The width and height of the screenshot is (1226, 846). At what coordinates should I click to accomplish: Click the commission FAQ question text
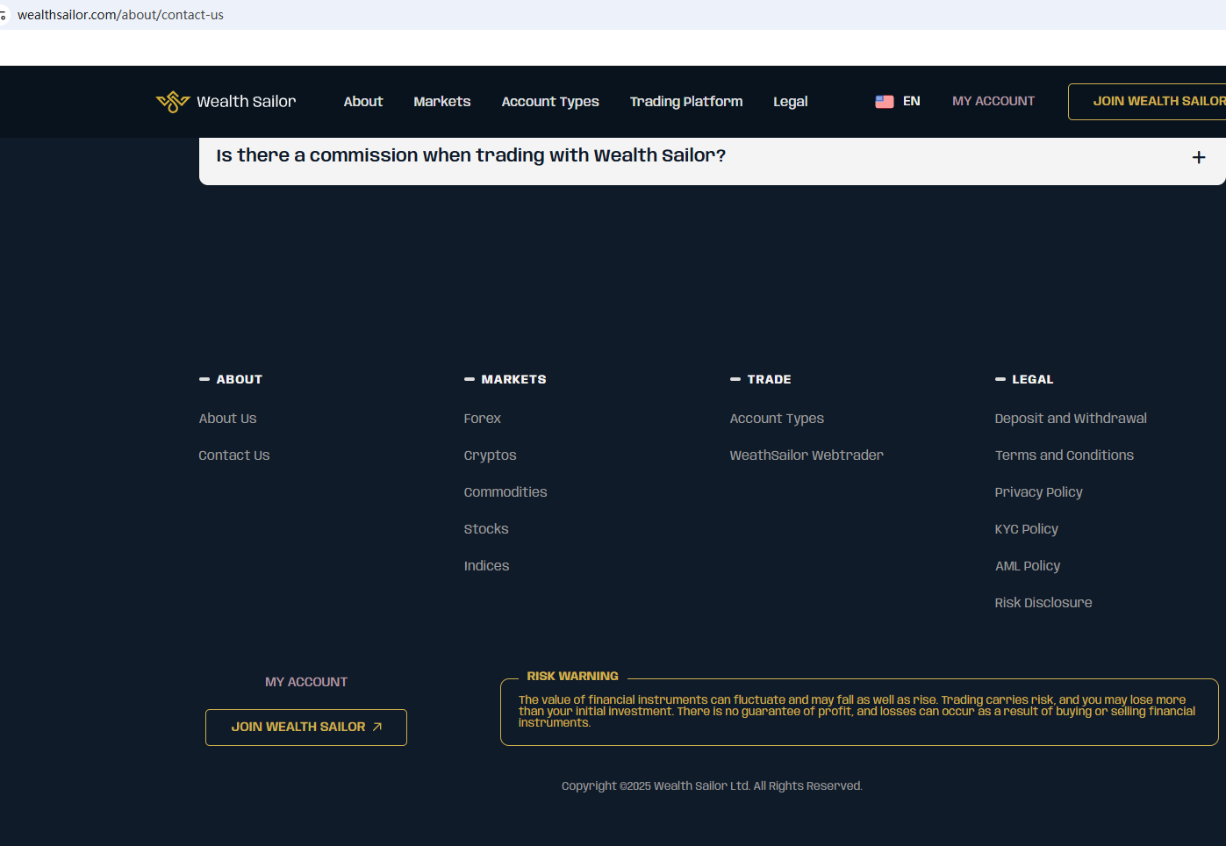[471, 155]
